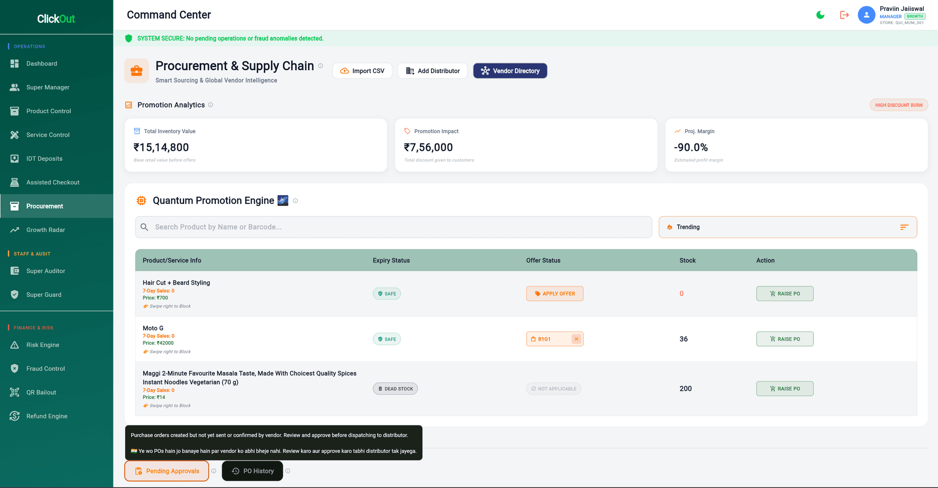
Task: Click the sort lines icon in Trending
Action: pos(904,227)
